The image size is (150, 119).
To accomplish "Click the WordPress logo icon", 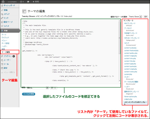I will 2,2.
